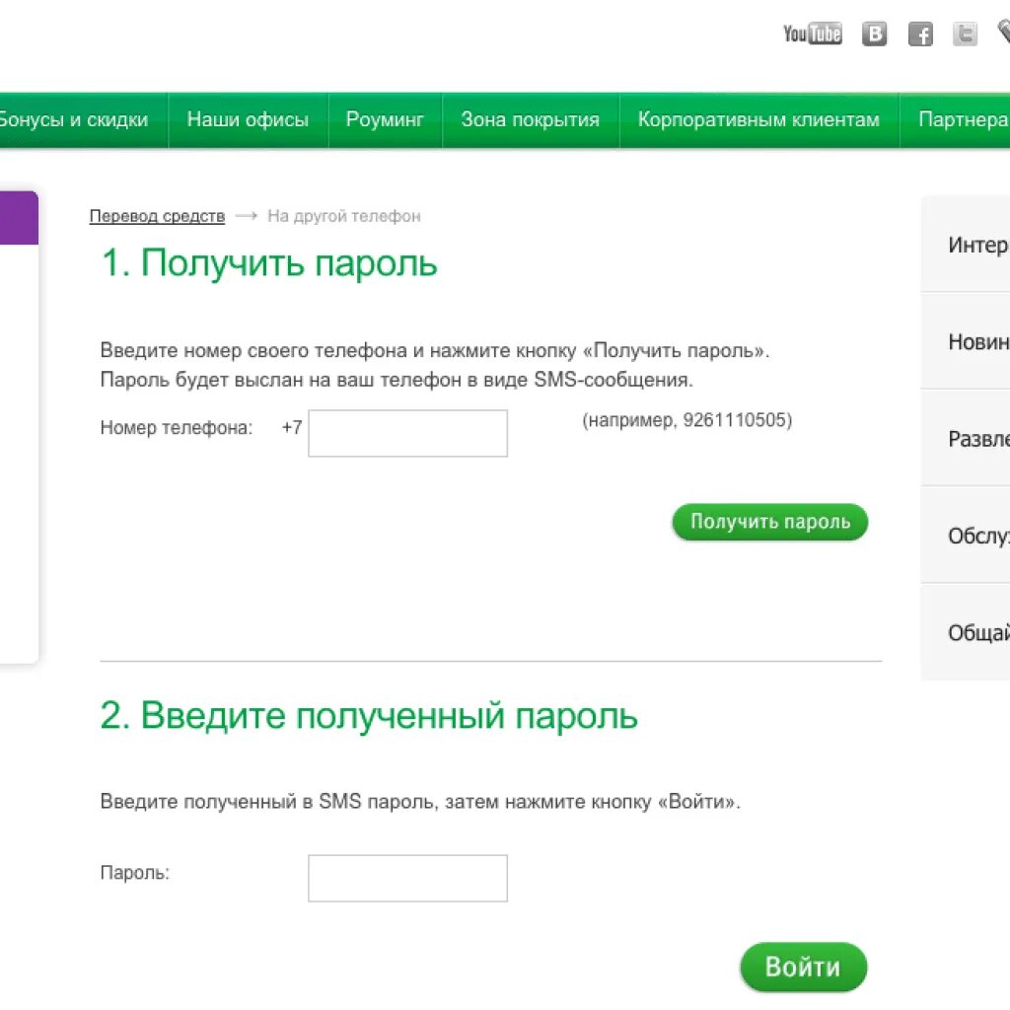
Task: Open the Роуминг page
Action: (385, 119)
